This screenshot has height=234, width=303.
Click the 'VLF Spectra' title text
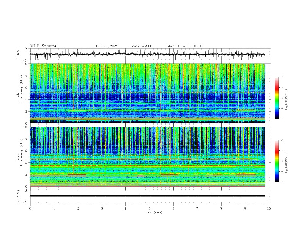tap(43, 46)
